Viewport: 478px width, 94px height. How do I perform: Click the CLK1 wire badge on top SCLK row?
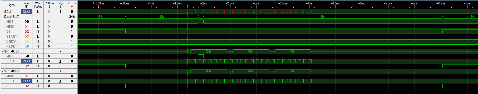pyautogui.click(x=27, y=11)
